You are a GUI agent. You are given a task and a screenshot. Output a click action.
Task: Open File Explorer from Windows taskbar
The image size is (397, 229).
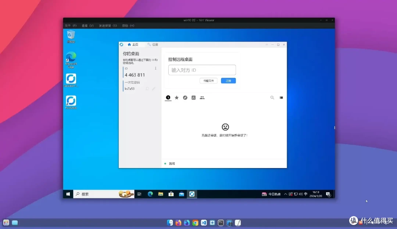pos(161,194)
